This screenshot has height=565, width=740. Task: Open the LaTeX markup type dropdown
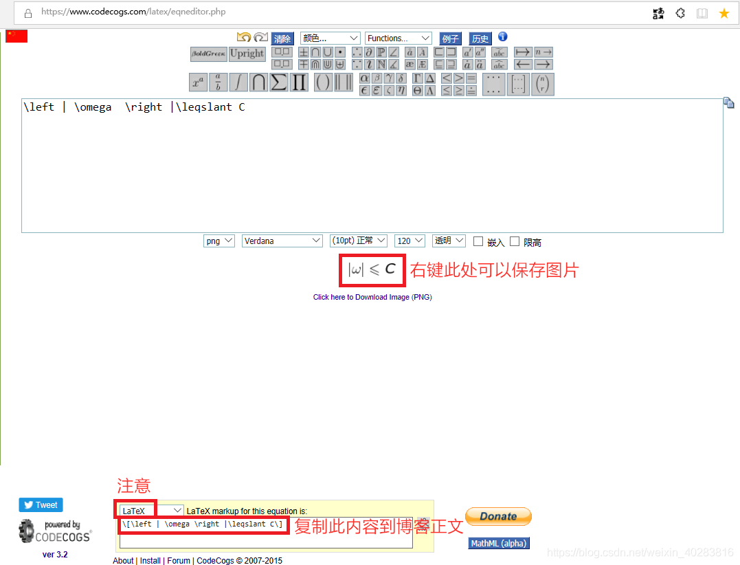[151, 511]
